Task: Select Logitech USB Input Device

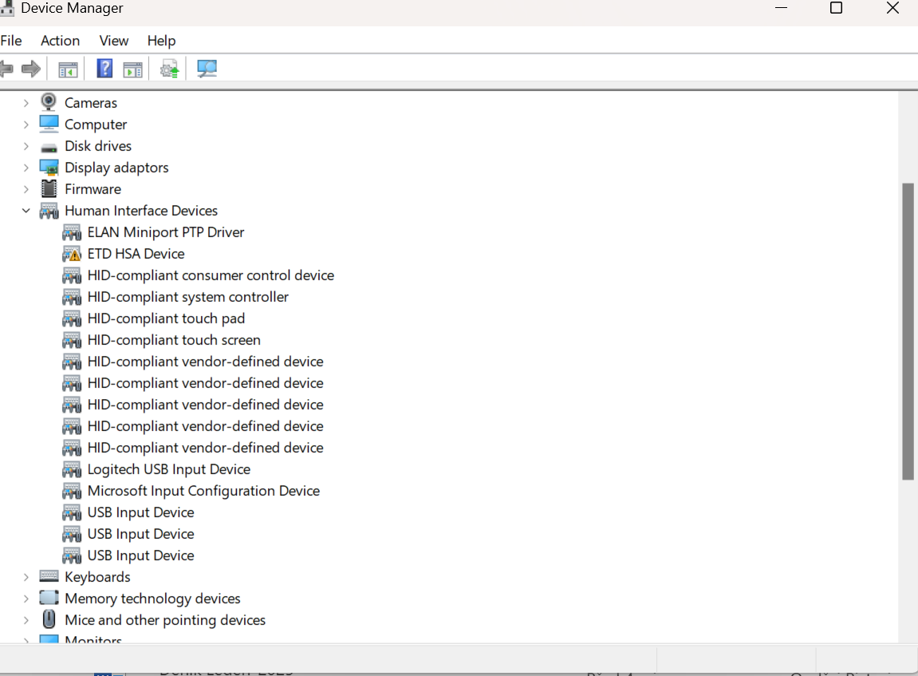Action: coord(168,469)
